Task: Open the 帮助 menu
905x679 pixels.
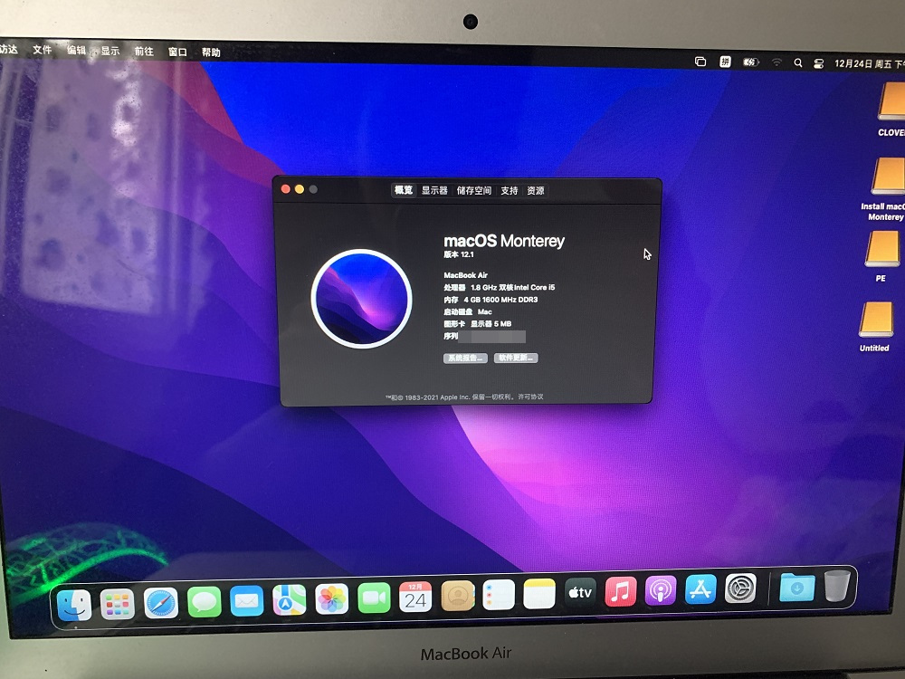Action: 211,53
